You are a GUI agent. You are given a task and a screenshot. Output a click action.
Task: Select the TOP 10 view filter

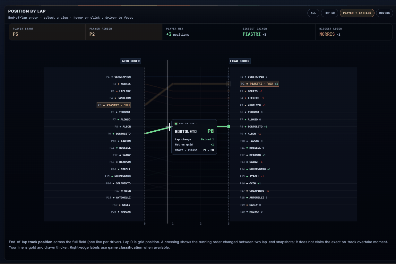coord(329,13)
